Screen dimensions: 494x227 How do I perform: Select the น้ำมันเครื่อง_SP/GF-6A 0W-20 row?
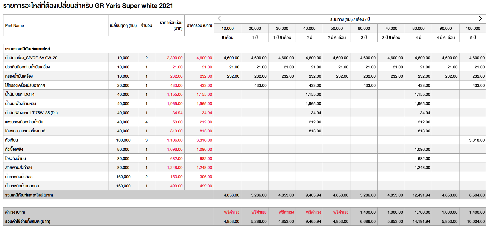(31, 58)
